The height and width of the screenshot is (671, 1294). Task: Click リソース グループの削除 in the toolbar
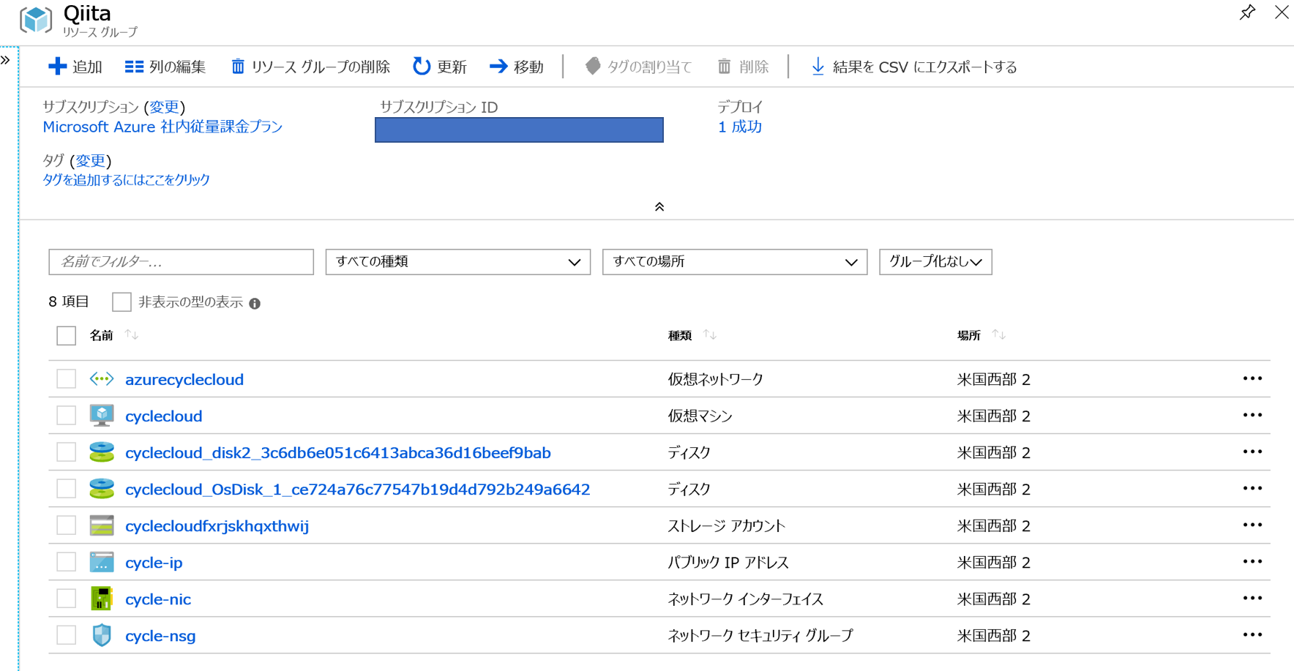(x=310, y=66)
